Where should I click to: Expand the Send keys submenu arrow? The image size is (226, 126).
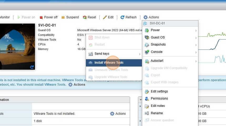point(140,54)
